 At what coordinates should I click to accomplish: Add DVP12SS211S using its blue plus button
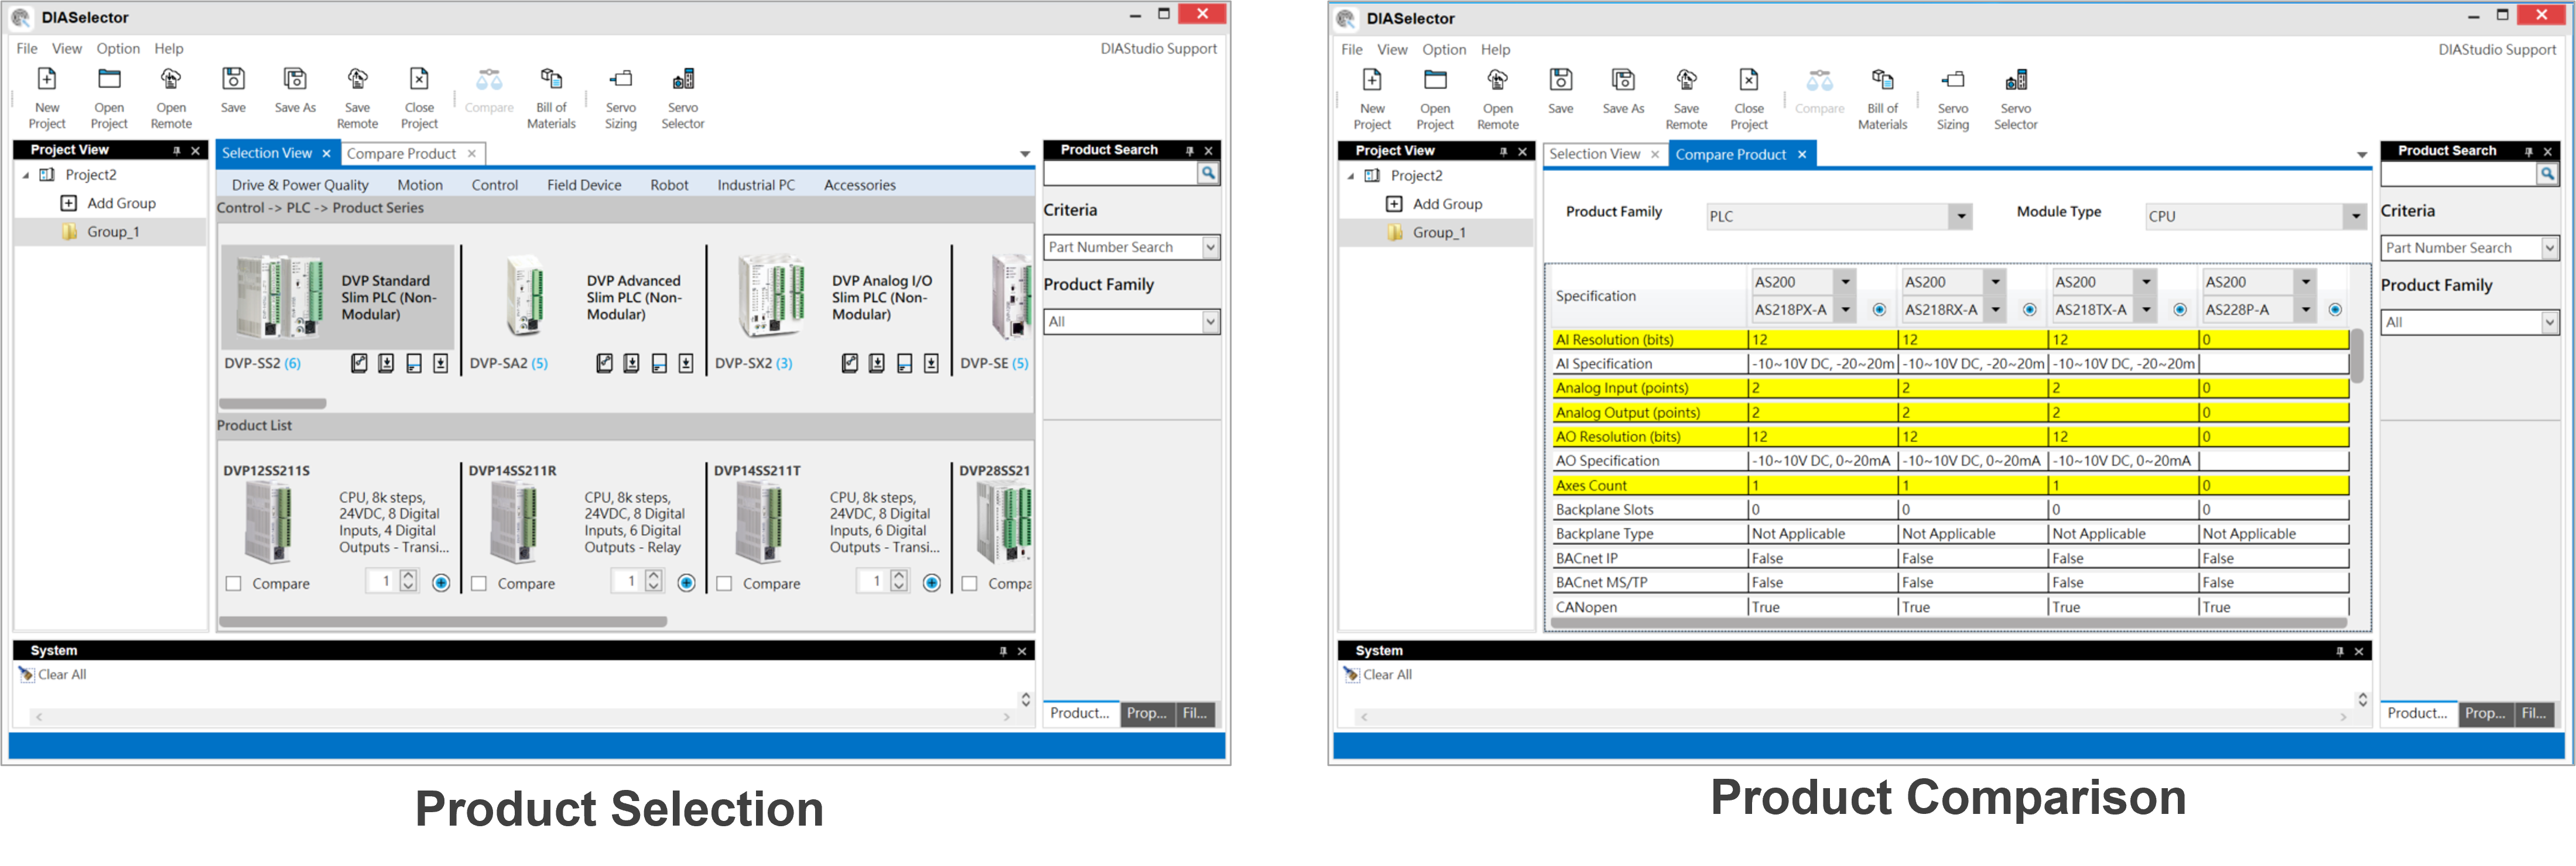pyautogui.click(x=441, y=582)
